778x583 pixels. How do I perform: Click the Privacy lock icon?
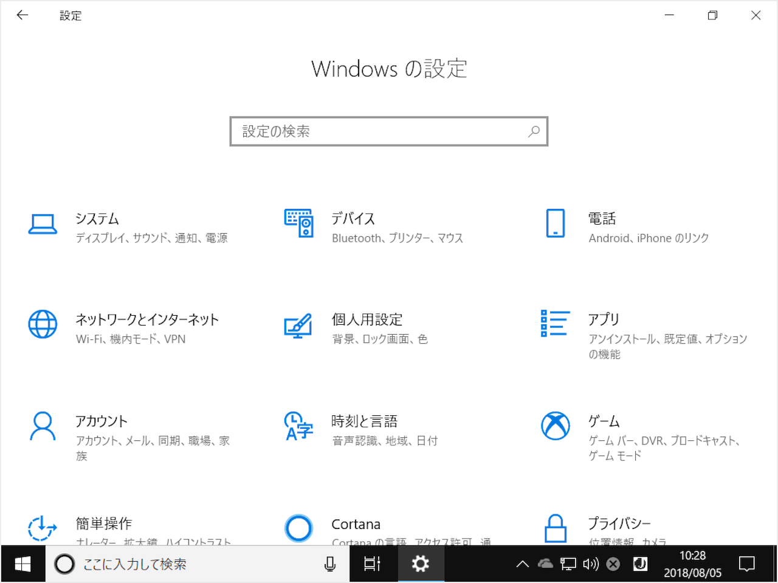click(x=556, y=528)
